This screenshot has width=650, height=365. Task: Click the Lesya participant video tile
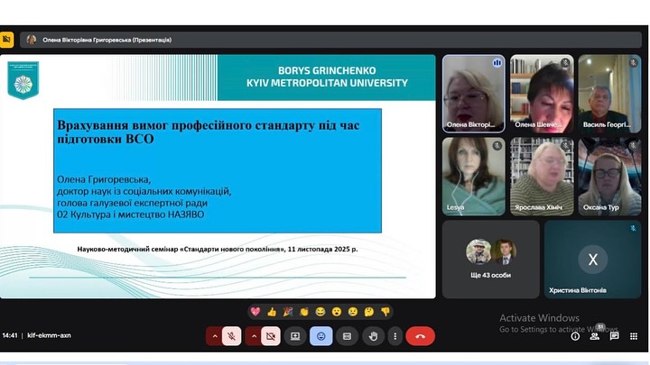473,175
